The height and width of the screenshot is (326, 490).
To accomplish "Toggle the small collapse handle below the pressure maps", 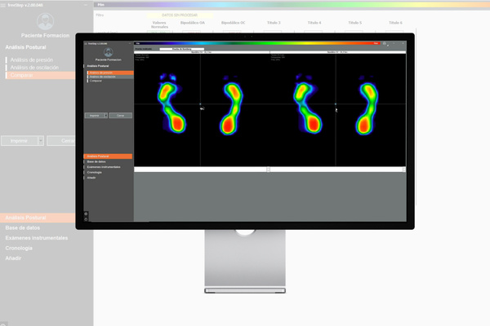I will pos(269,170).
